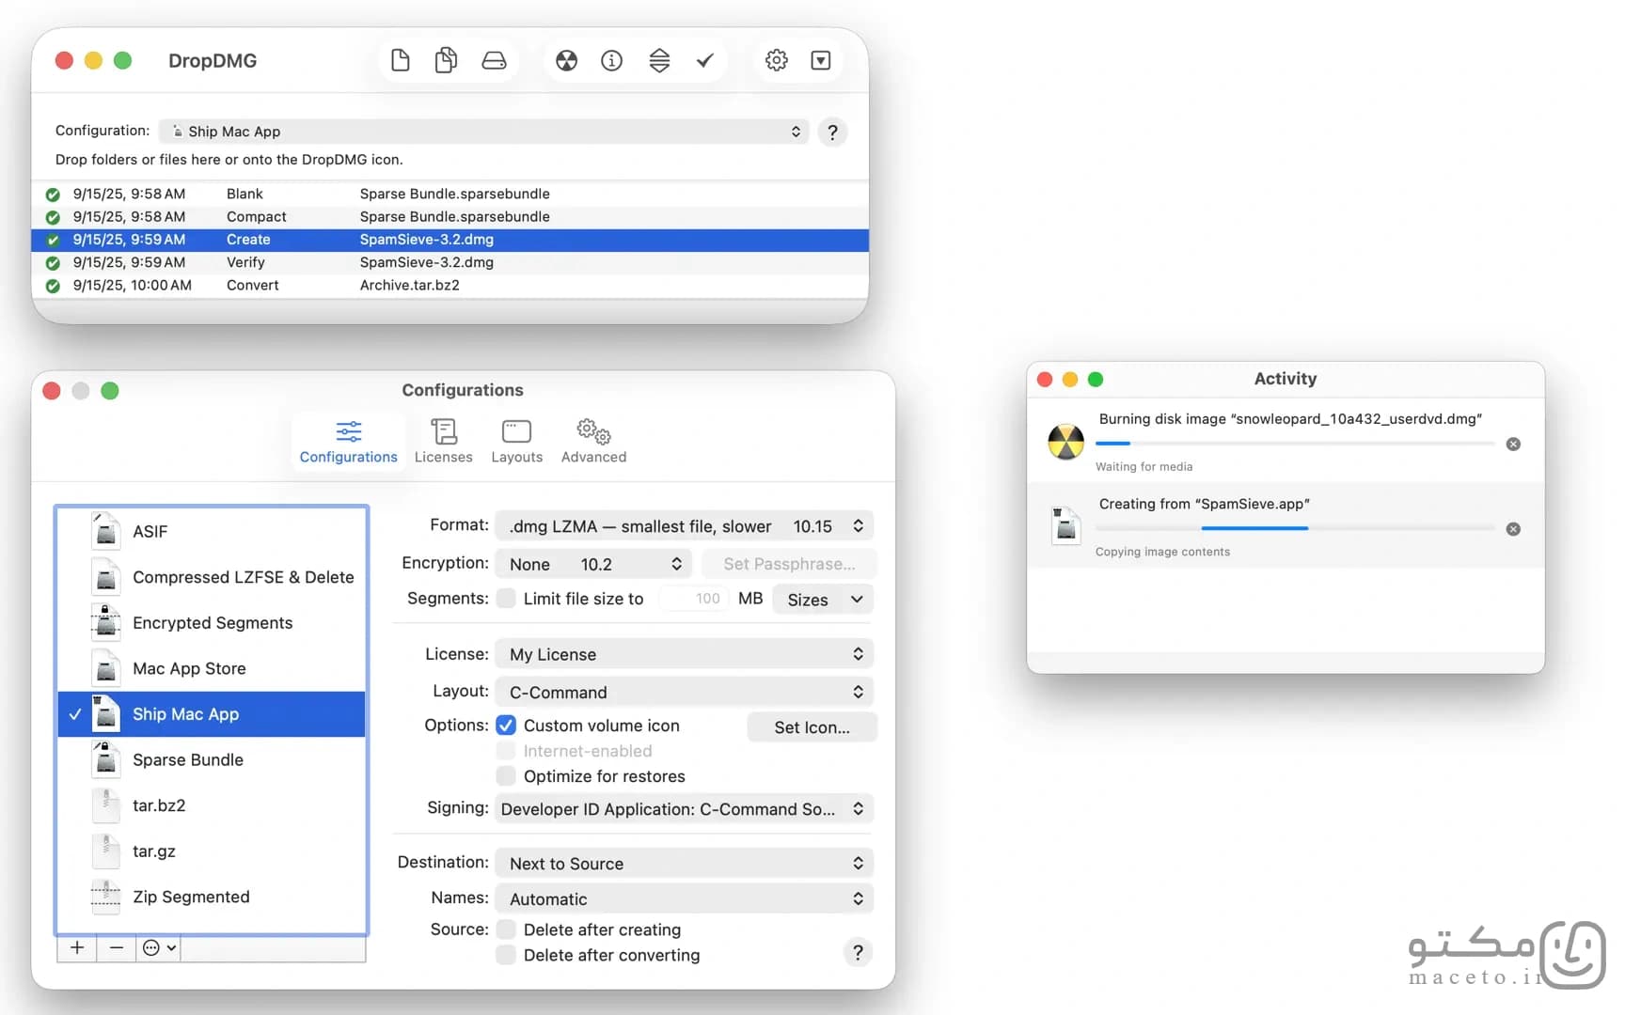The height and width of the screenshot is (1015, 1625).
Task: Enable Optimize for restores
Action: (506, 776)
